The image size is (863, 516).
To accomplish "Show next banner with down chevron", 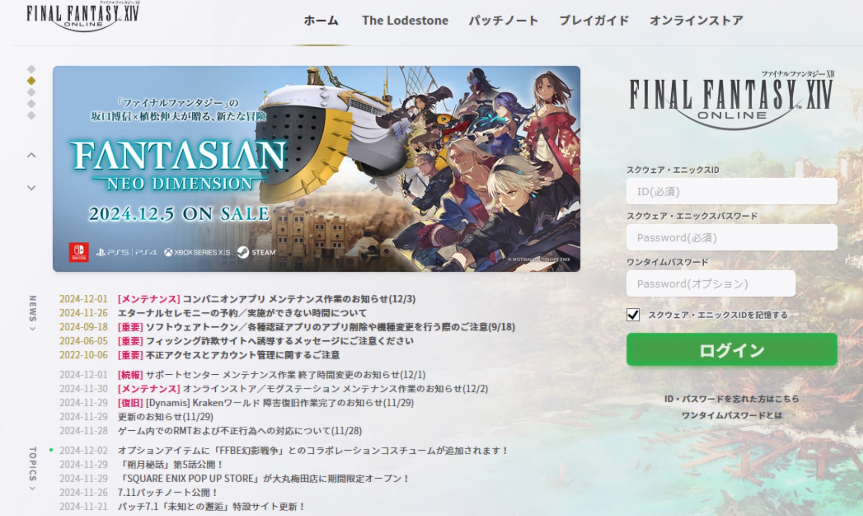I will pyautogui.click(x=32, y=187).
